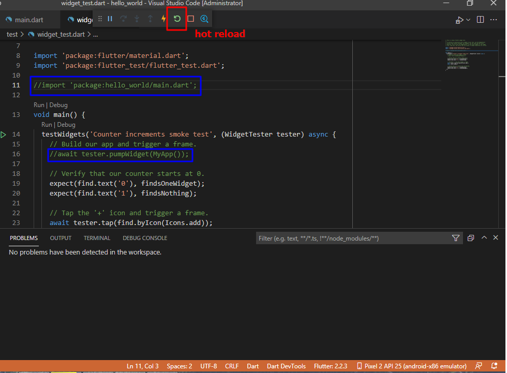507x373 pixels.
Task: Click the commented pumpWidget line 16
Action: tap(119, 154)
